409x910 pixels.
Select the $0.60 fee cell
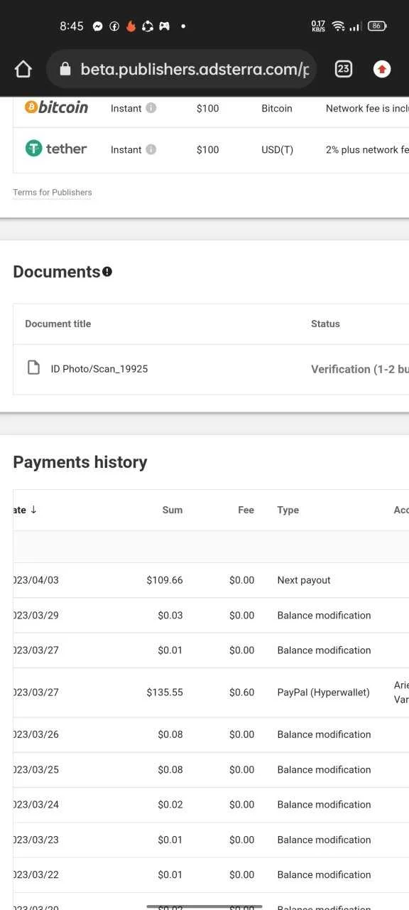242,692
